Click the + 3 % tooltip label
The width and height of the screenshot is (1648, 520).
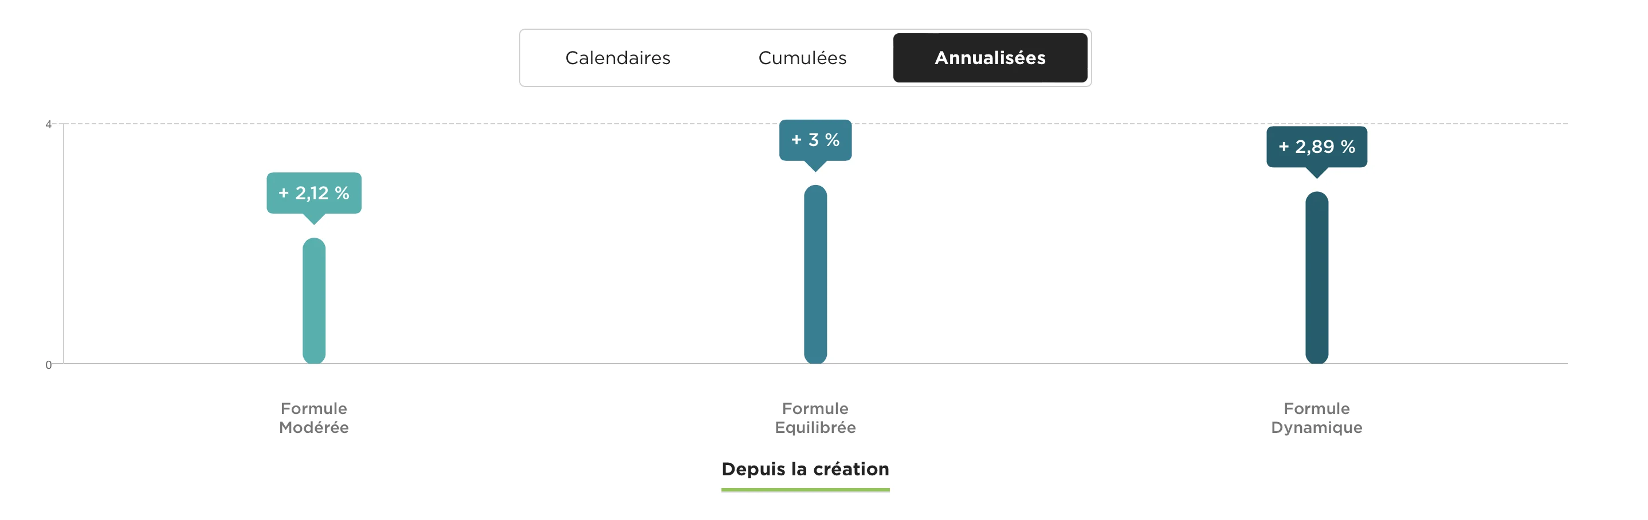pos(815,139)
